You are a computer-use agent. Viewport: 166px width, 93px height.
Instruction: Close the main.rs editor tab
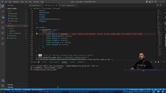(56, 5)
